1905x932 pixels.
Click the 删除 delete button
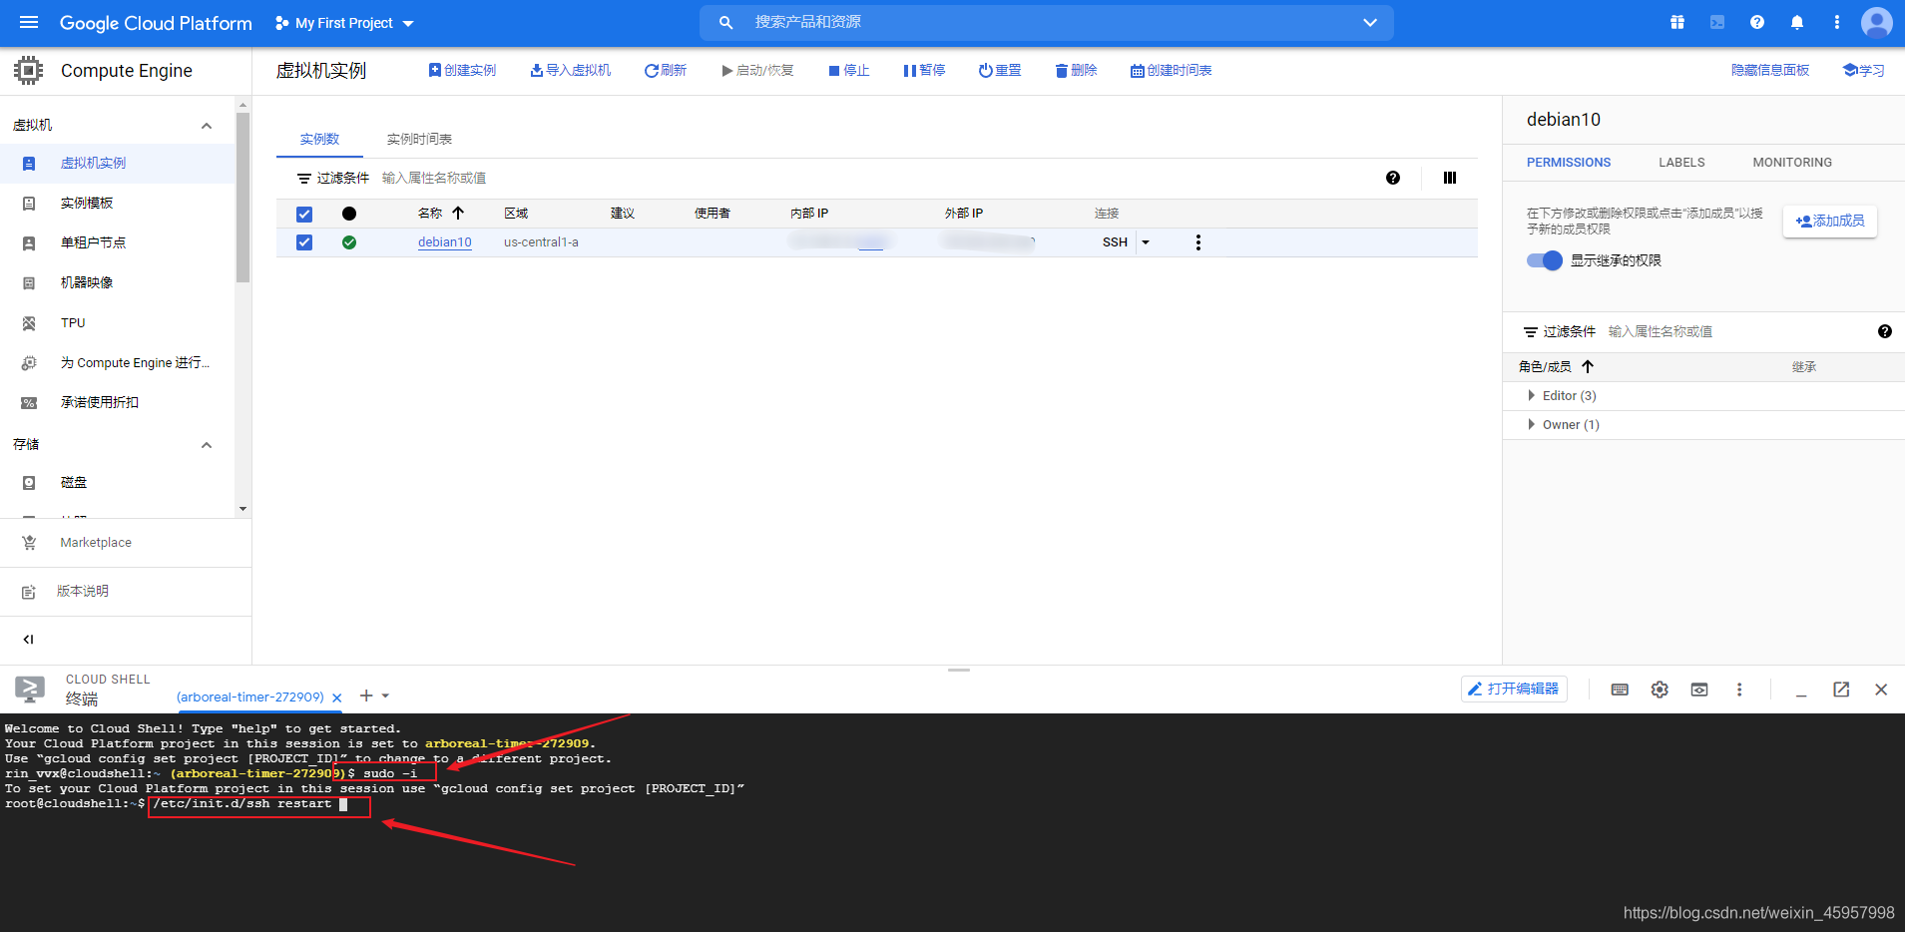1076,71
